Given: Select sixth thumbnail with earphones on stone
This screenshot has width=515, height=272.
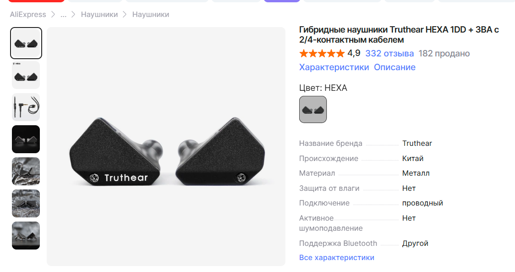Looking at the screenshot, I should (26, 203).
